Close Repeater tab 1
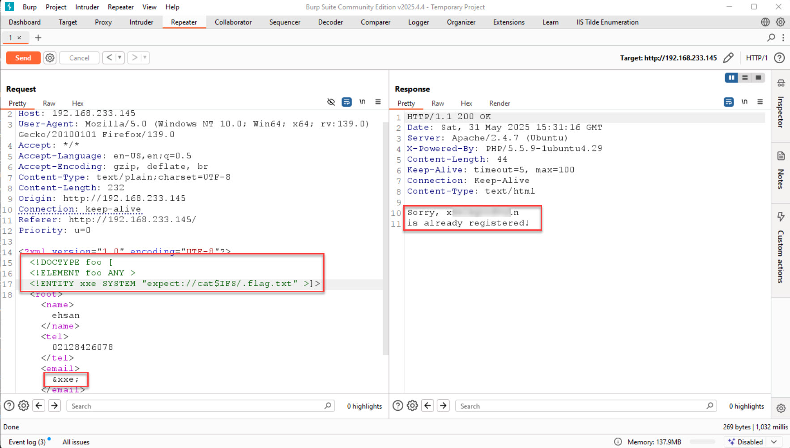 [19, 38]
